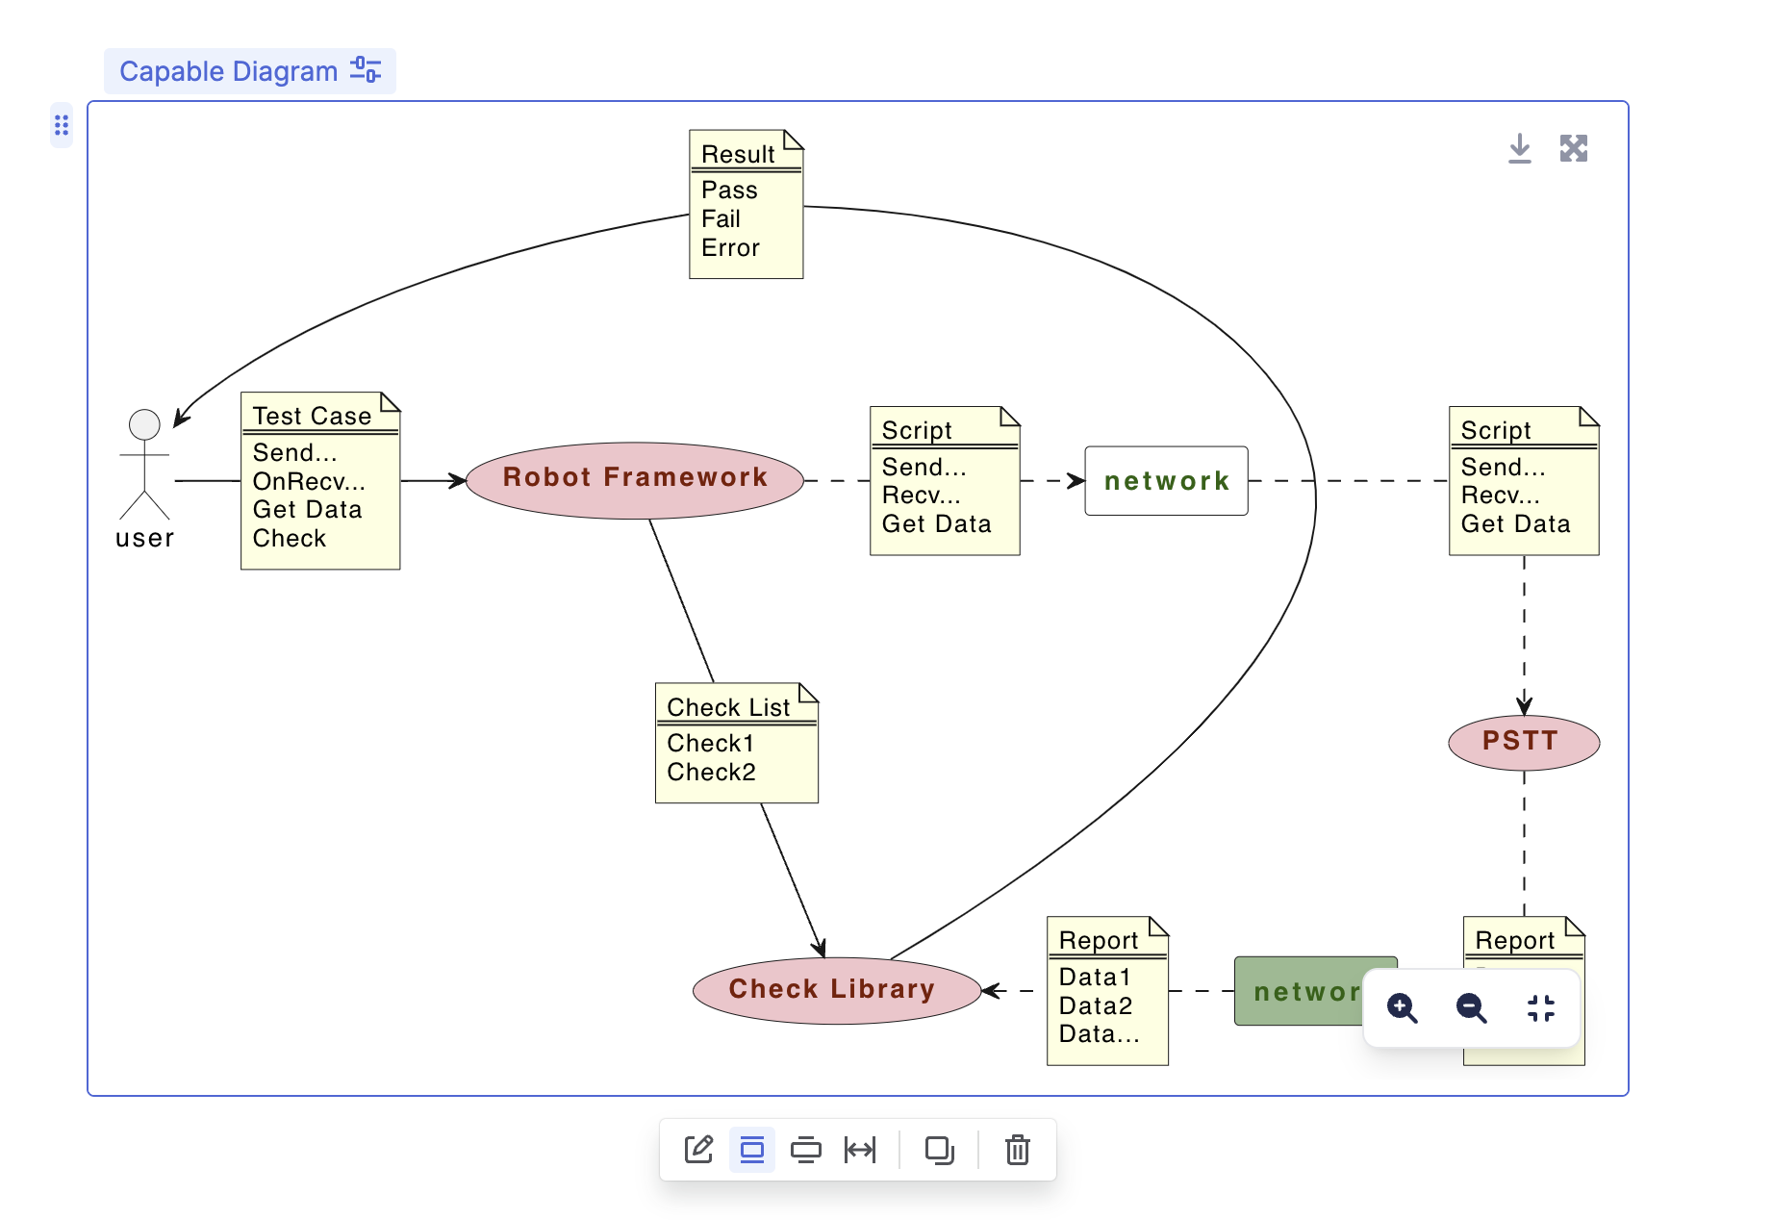1772x1220 pixels.
Task: Download the diagram as an image
Action: click(x=1521, y=147)
